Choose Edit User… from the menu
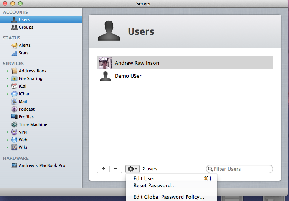This screenshot has width=289, height=201. [172, 178]
